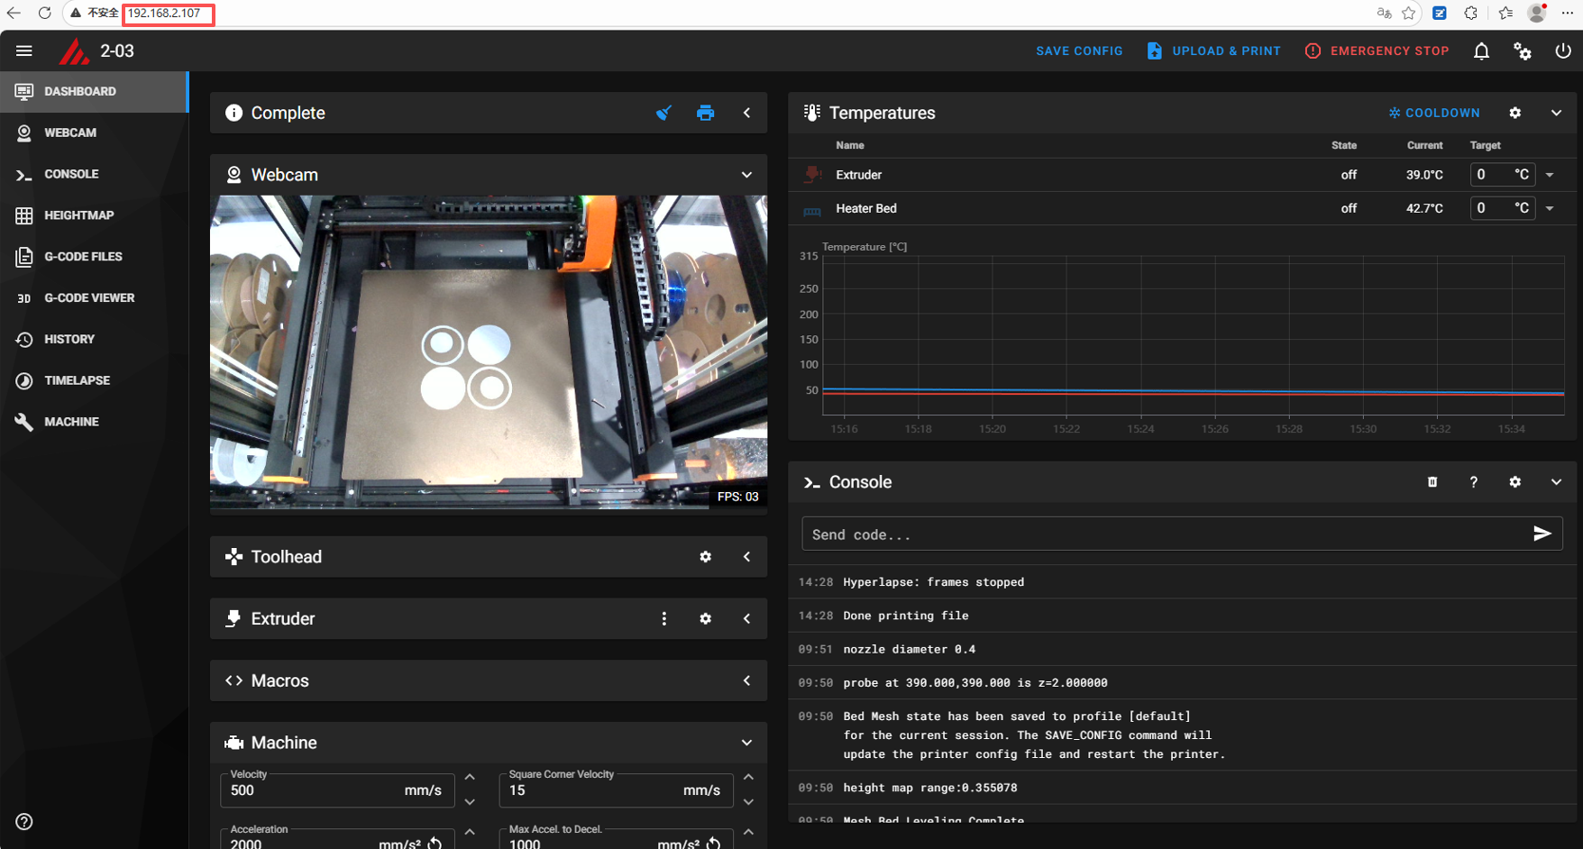Click the Cooldown button
The image size is (1583, 849).
pos(1434,113)
